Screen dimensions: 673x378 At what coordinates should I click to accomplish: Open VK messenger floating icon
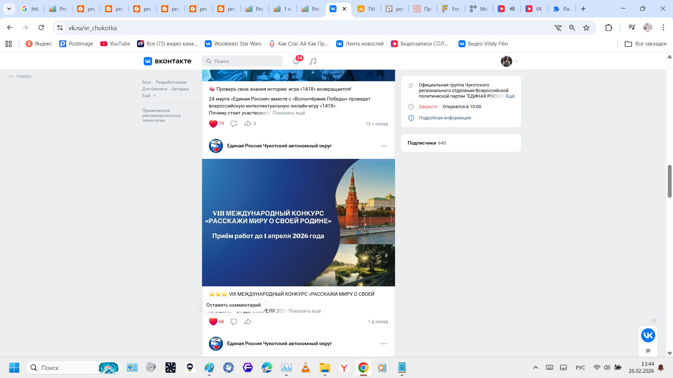[x=648, y=335]
